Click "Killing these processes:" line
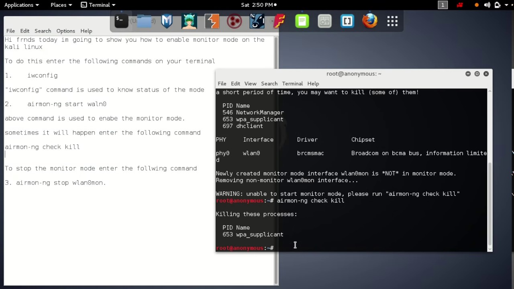 pos(256,214)
